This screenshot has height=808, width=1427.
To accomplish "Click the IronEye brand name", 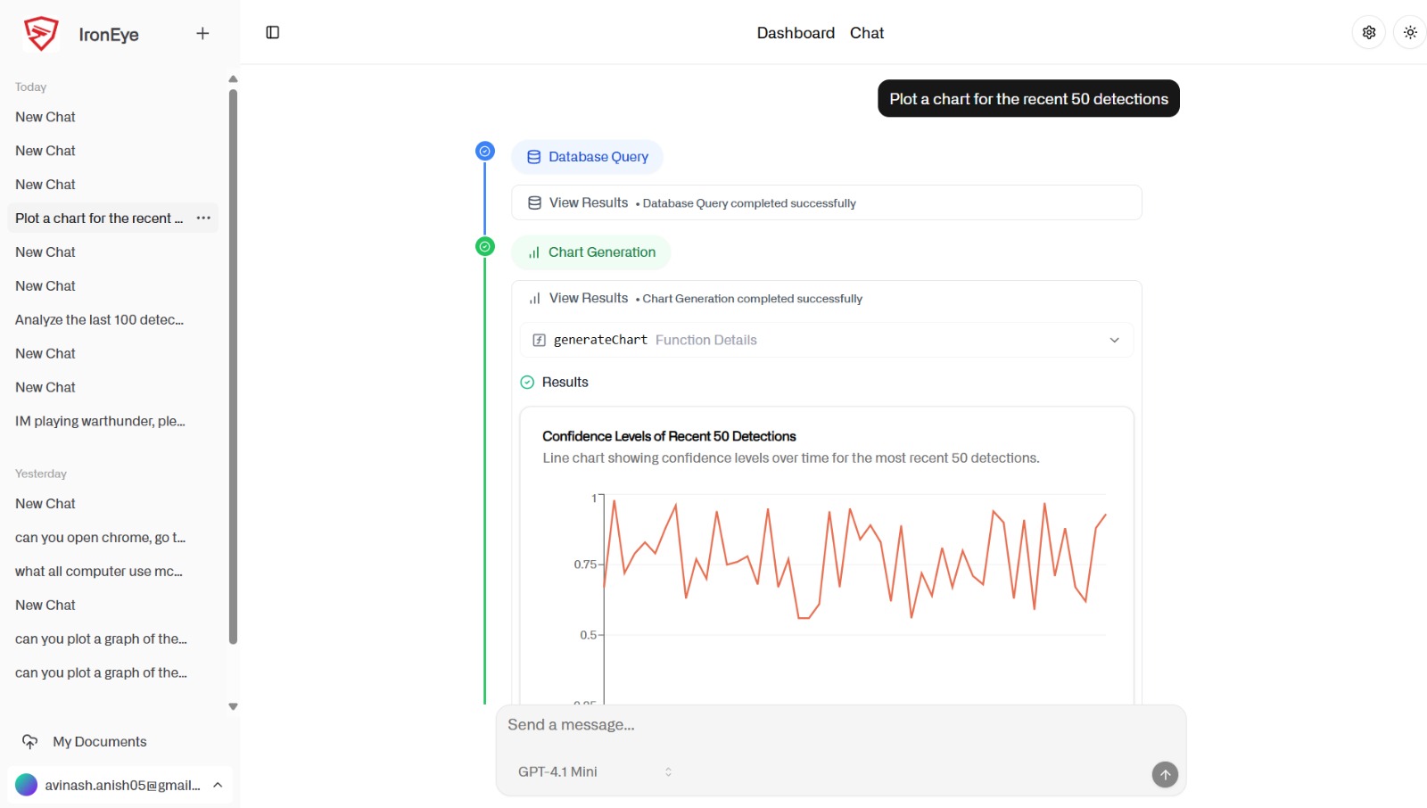I will coord(109,34).
